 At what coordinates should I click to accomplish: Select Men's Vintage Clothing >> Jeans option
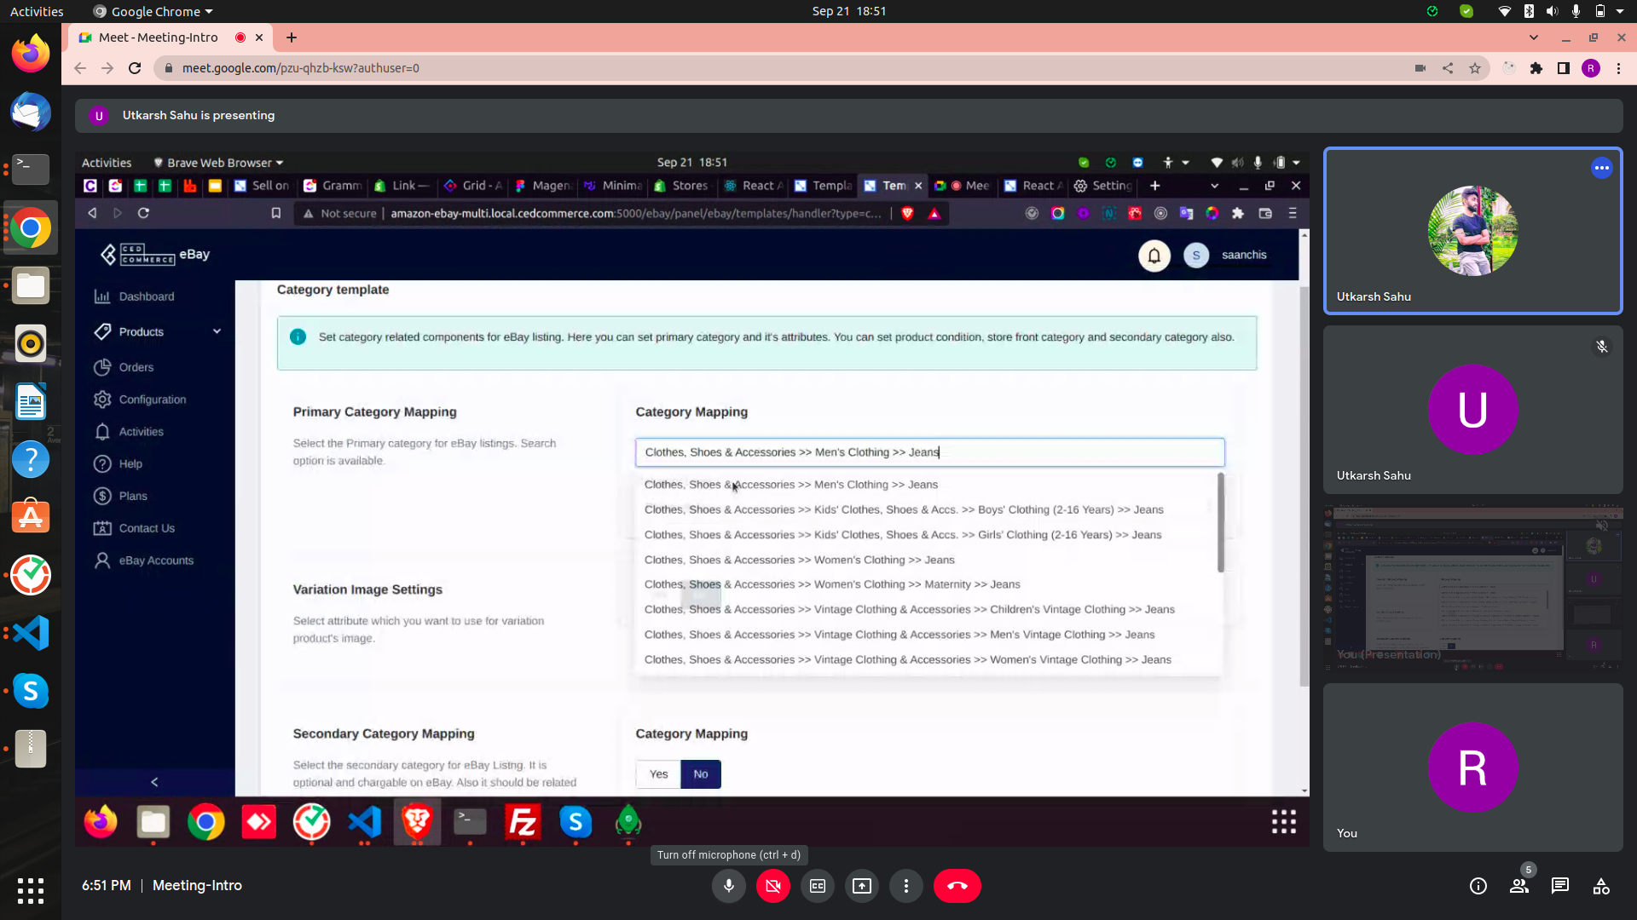[x=899, y=635]
